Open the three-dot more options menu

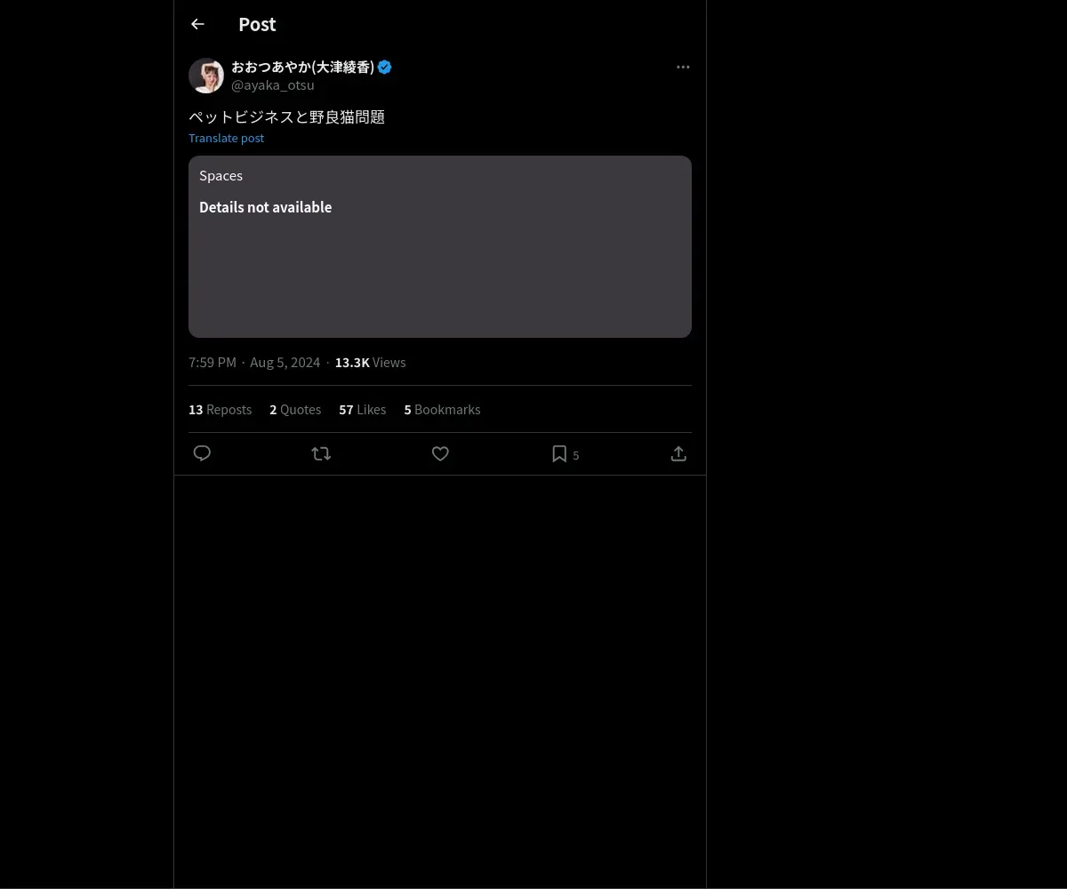pos(683,67)
